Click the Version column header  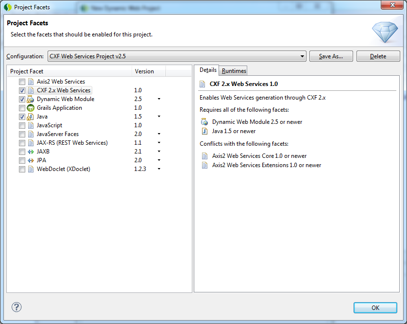coord(149,71)
